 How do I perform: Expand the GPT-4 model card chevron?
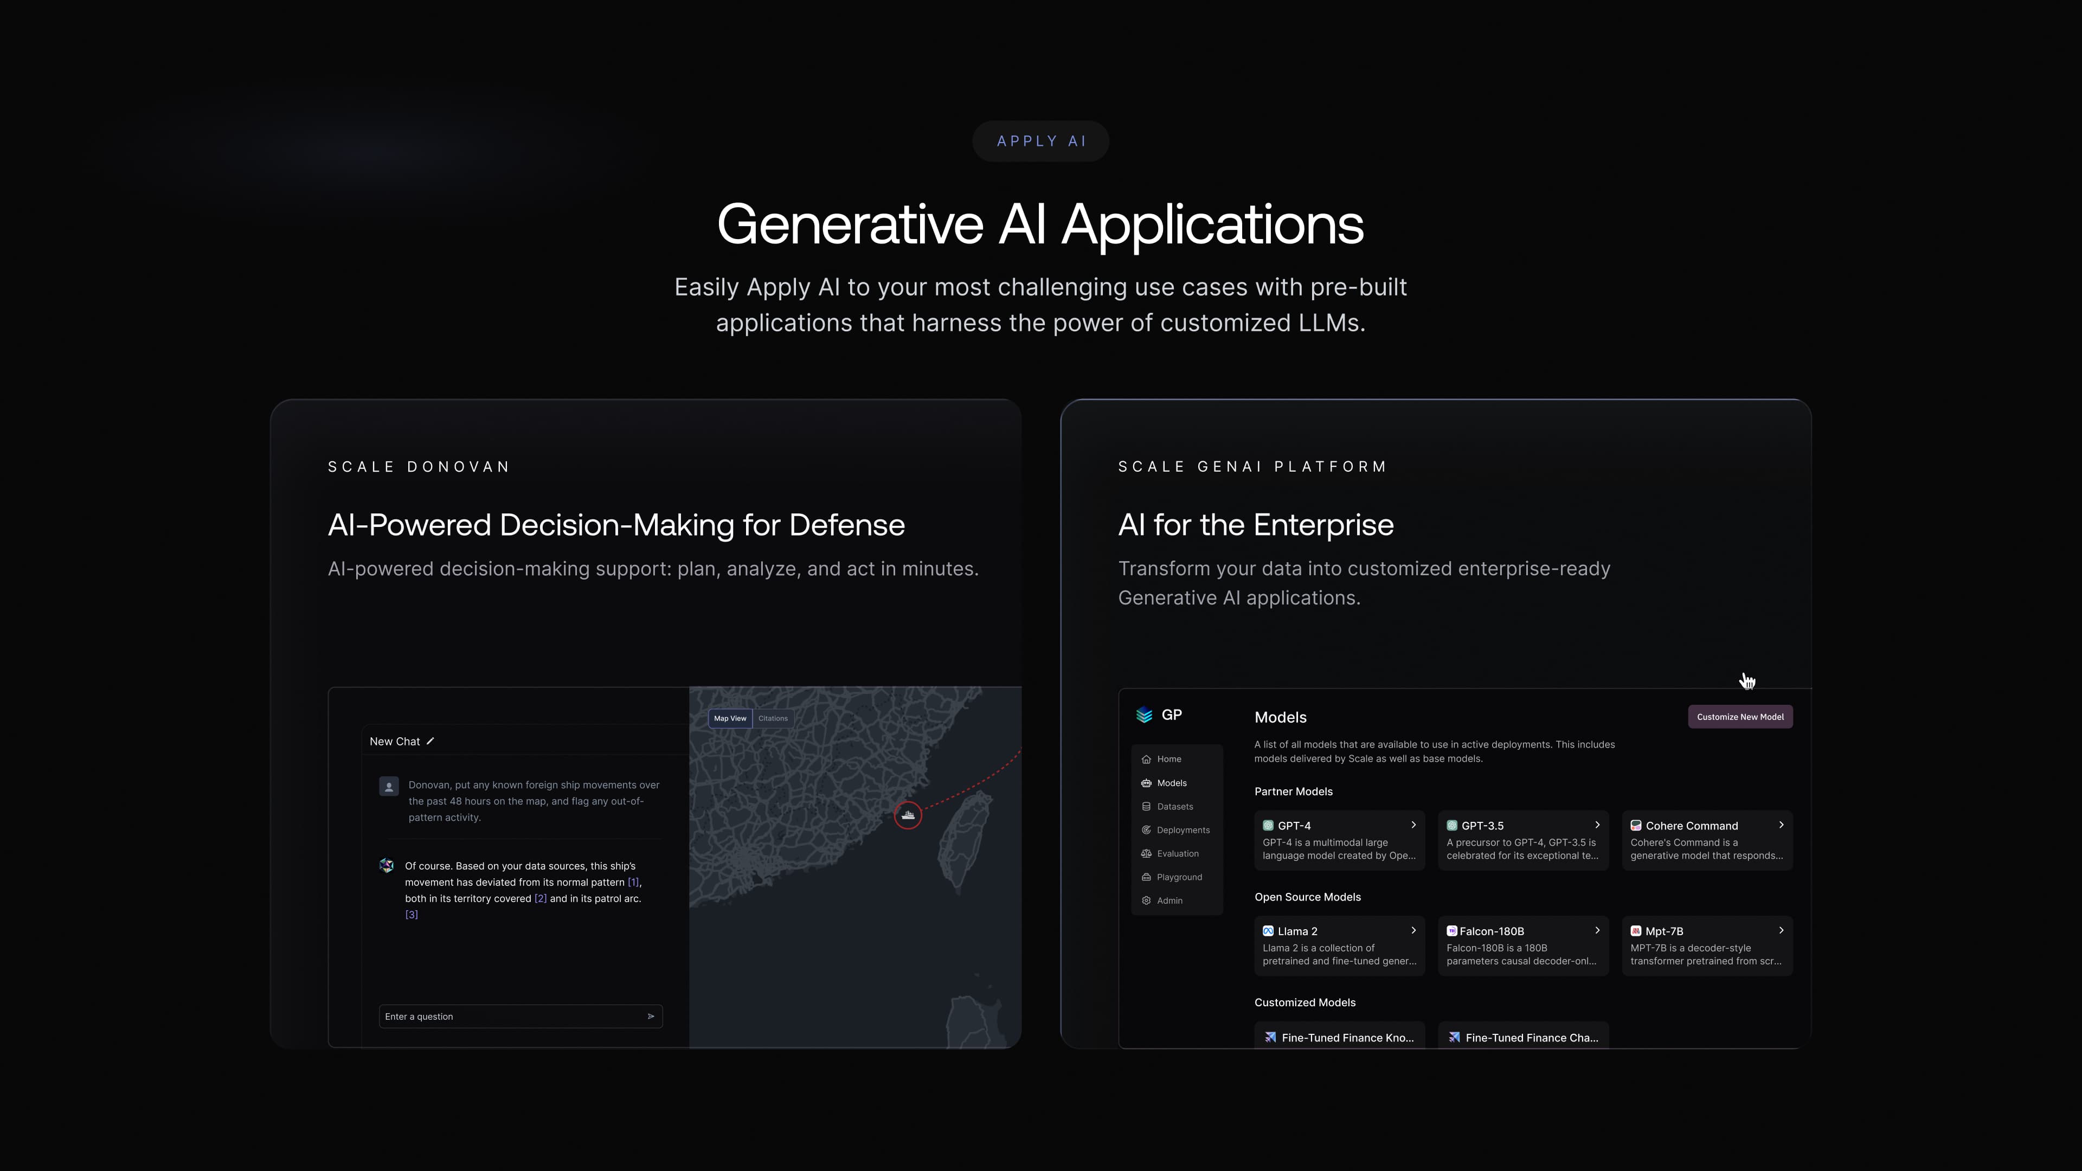point(1413,825)
